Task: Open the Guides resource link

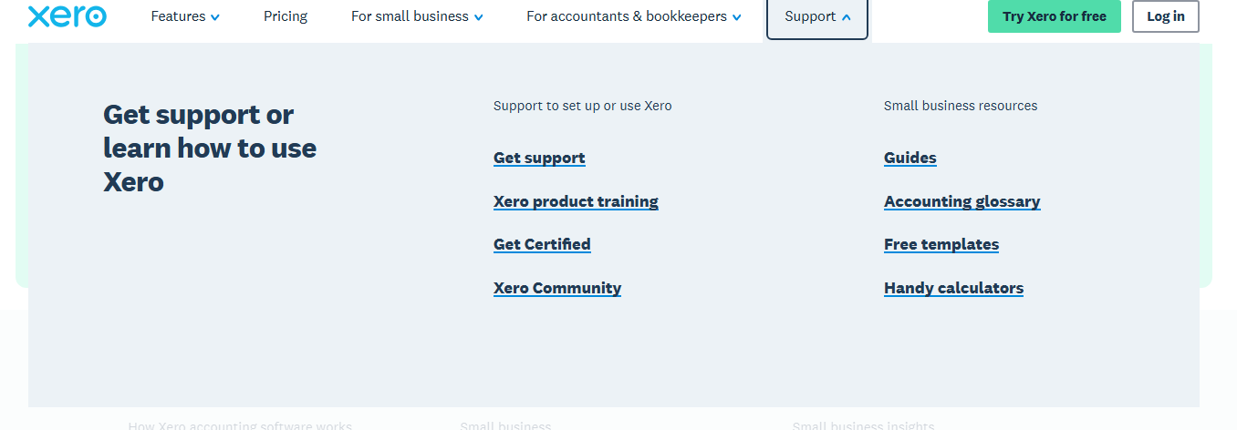Action: (x=910, y=158)
